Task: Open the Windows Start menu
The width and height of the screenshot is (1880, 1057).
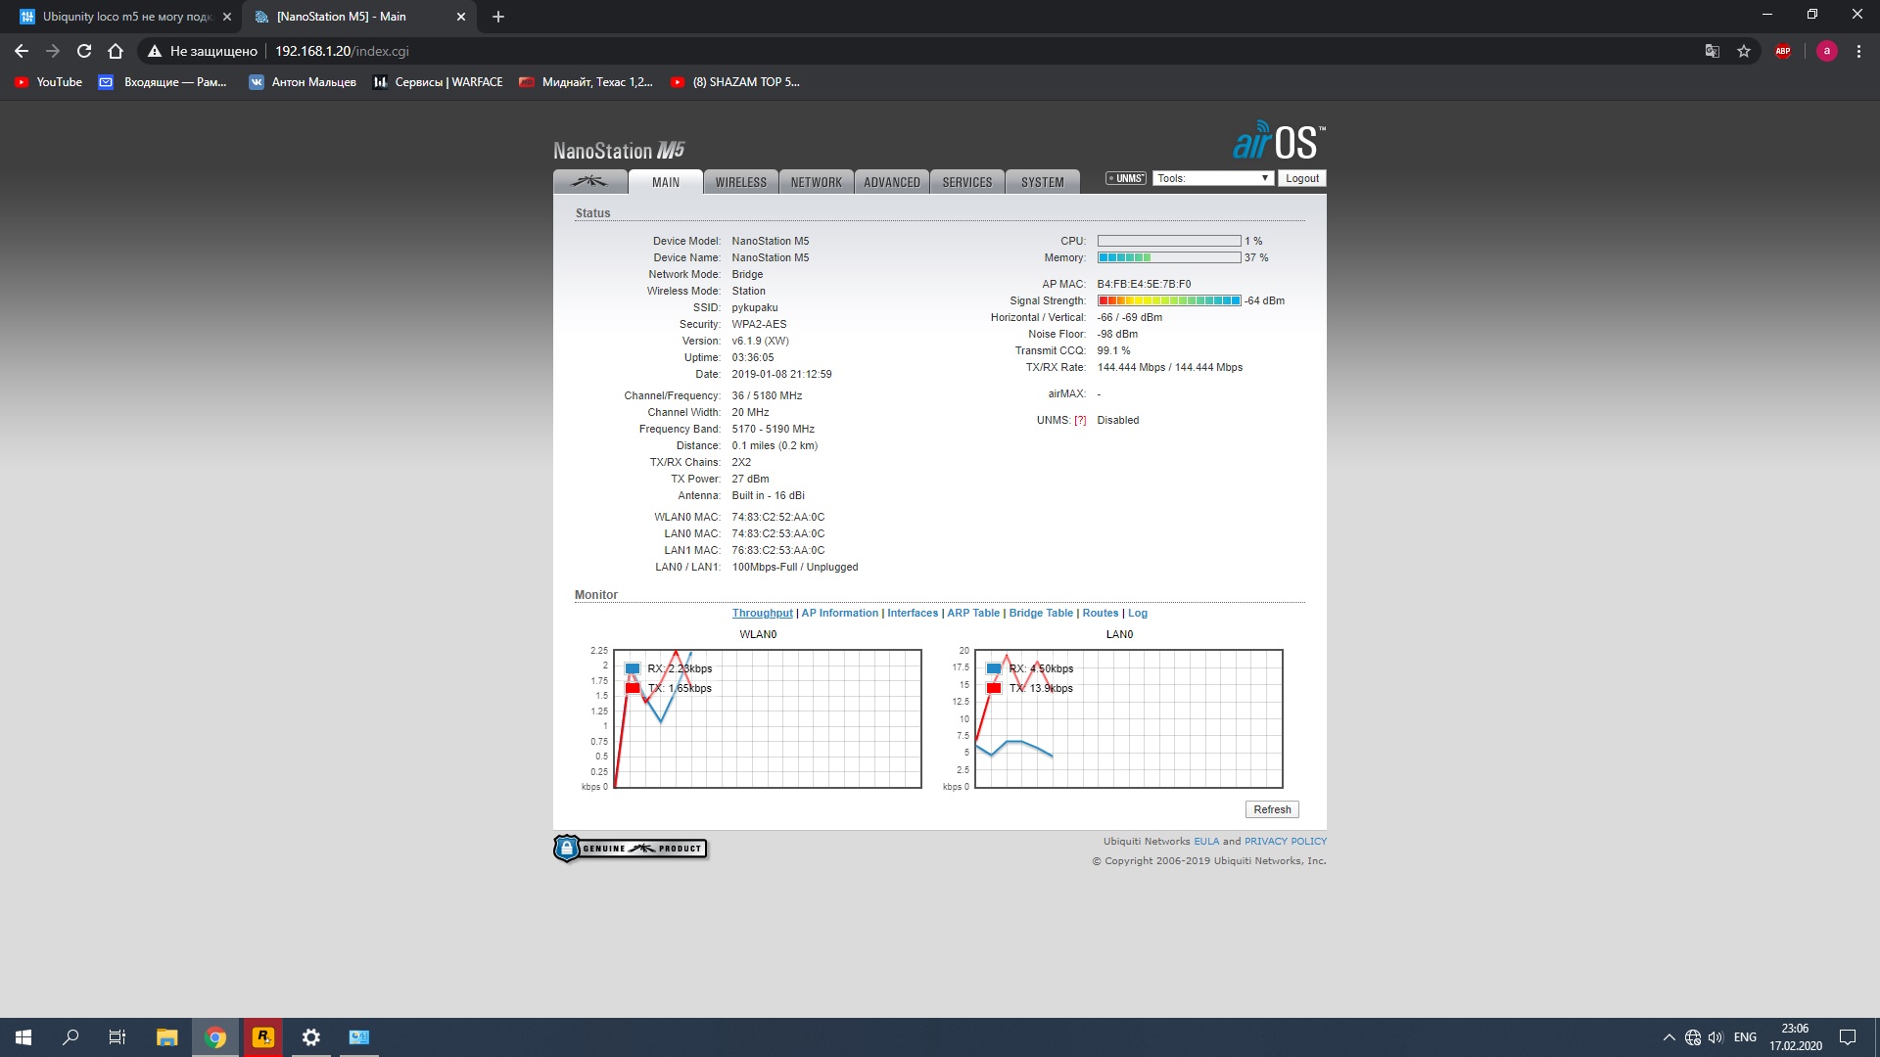Action: pyautogui.click(x=23, y=1037)
